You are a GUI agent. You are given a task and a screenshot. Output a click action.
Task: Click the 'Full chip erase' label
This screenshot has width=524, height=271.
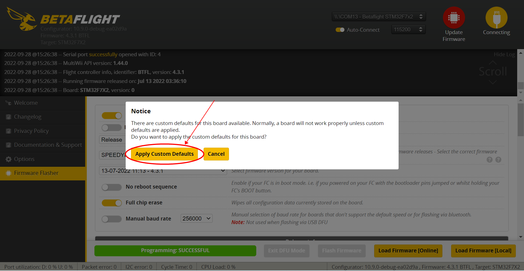144,202
